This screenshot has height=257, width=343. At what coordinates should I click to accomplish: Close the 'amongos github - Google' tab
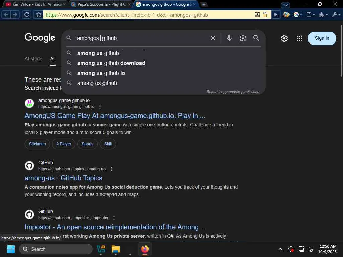click(194, 4)
